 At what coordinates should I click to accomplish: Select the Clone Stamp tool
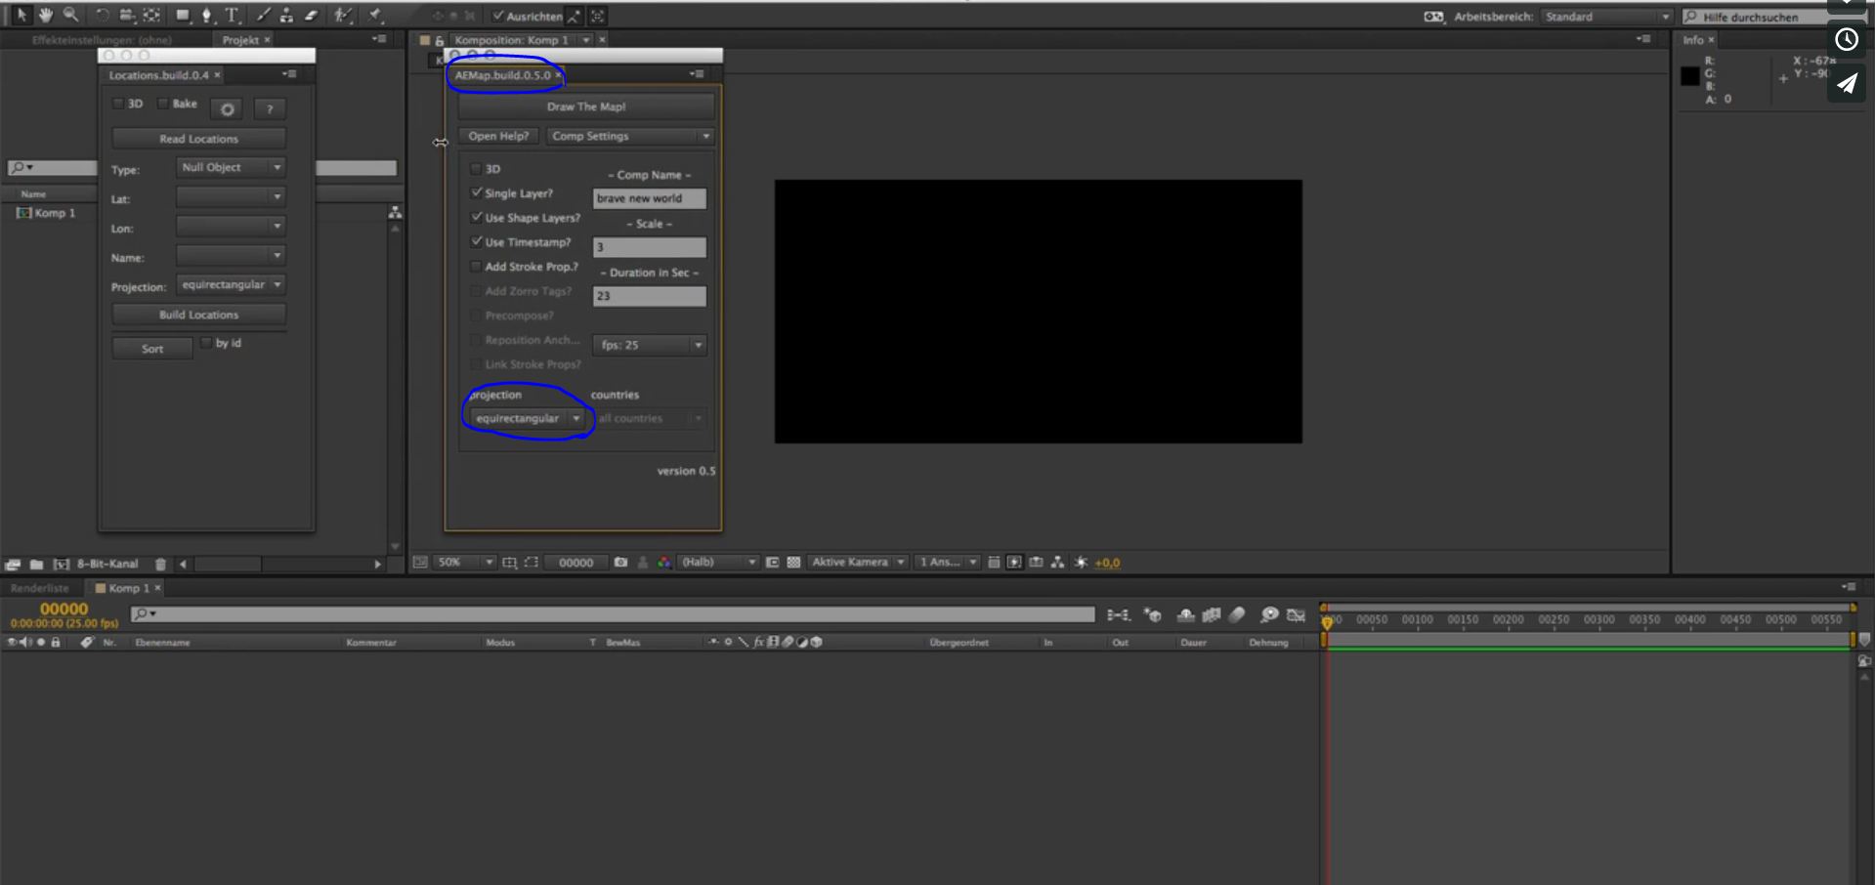286,16
